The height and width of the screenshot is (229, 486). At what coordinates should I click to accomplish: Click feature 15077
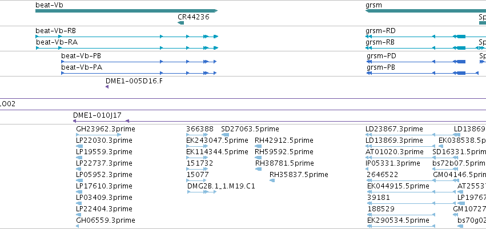click(x=196, y=180)
